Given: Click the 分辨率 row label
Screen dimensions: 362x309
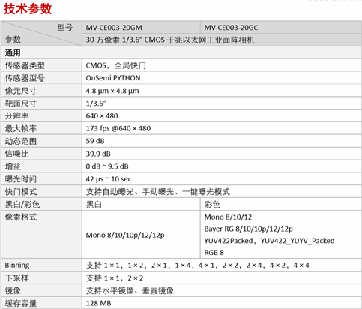Looking at the screenshot, I should pyautogui.click(x=16, y=116).
